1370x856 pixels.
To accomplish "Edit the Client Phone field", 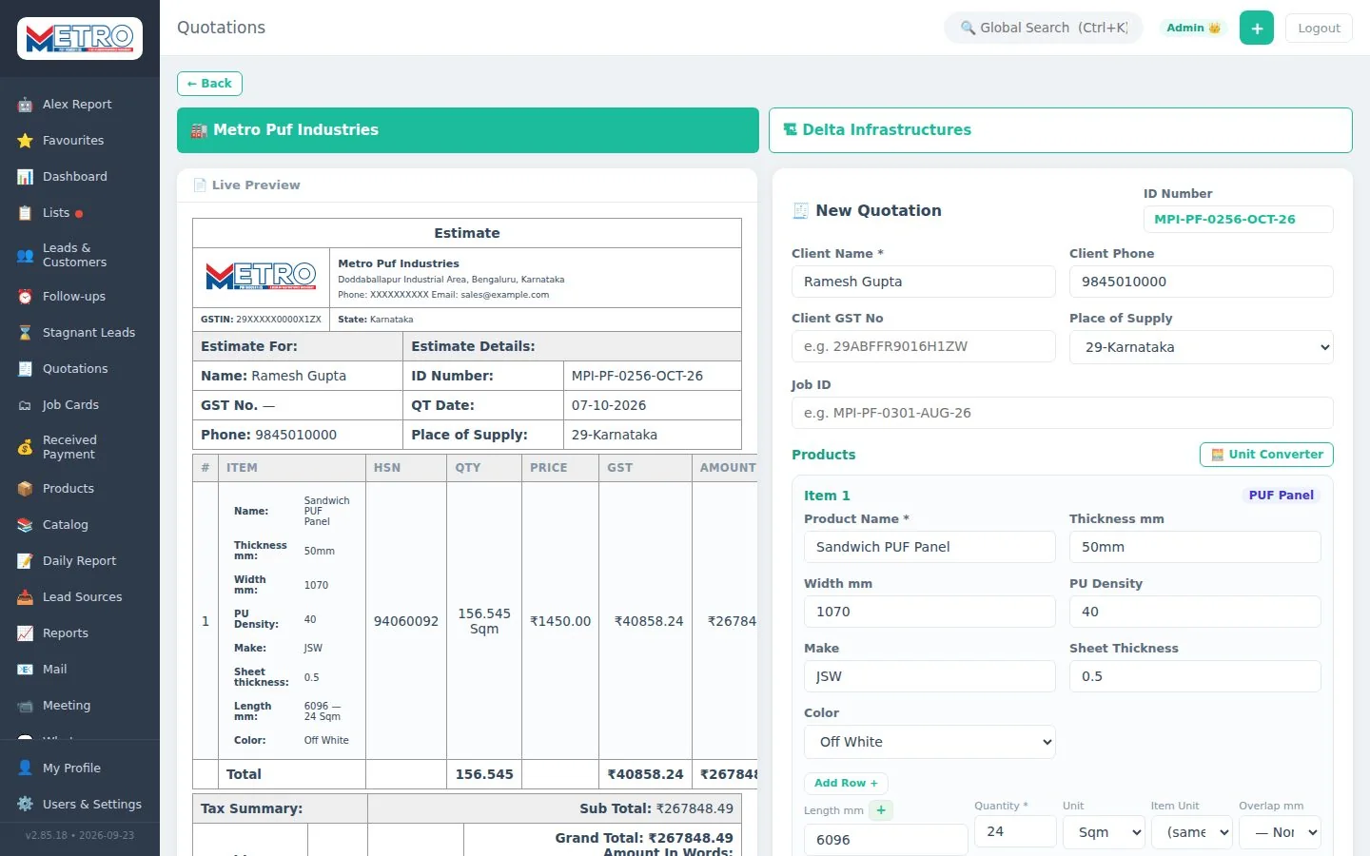I will (x=1202, y=282).
